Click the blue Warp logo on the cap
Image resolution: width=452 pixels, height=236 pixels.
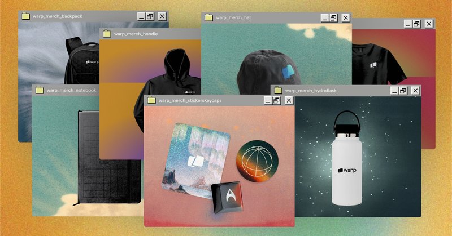click(288, 72)
